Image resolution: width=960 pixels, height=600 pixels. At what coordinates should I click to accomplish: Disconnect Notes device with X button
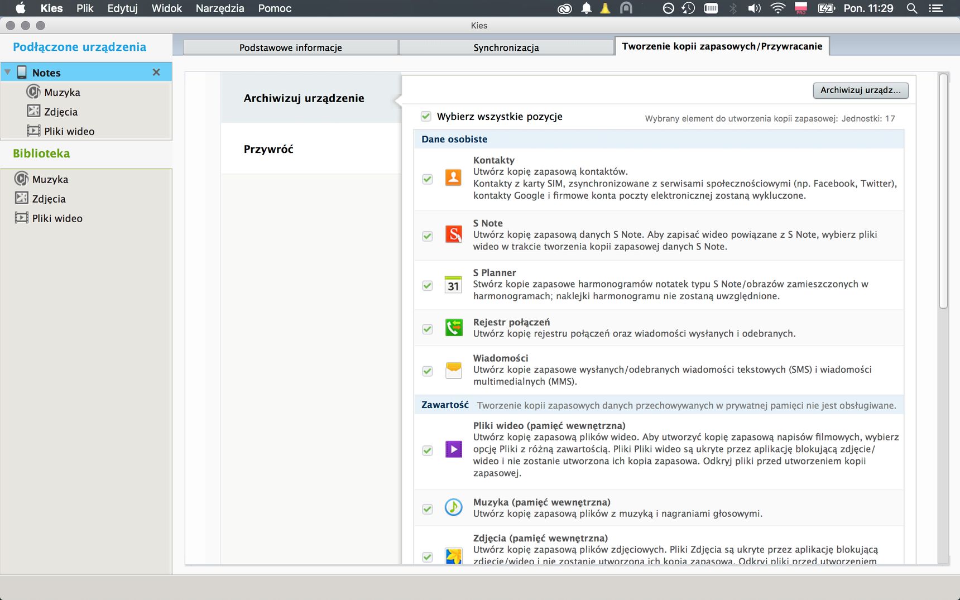[156, 72]
